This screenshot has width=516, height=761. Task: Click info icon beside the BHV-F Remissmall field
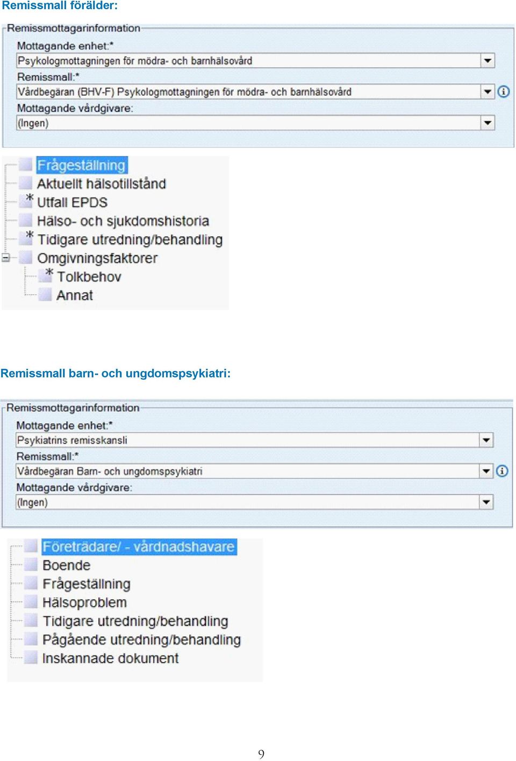coord(503,91)
